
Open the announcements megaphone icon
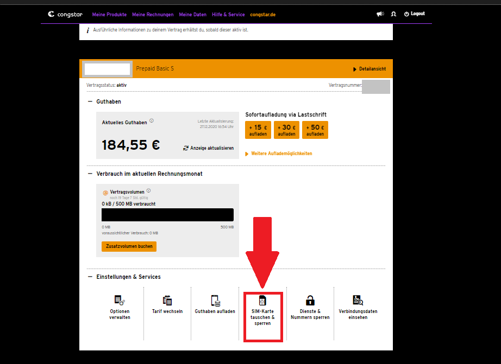click(380, 14)
